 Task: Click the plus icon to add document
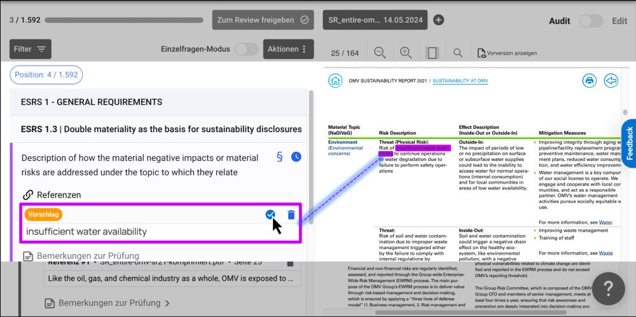point(438,20)
